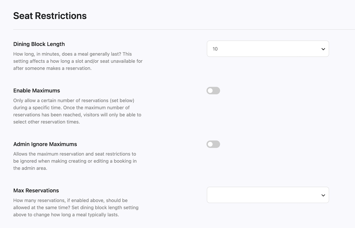Image resolution: width=355 pixels, height=228 pixels.
Task: Click the chevron arrow in the Max Reservations select
Action: (x=323, y=195)
